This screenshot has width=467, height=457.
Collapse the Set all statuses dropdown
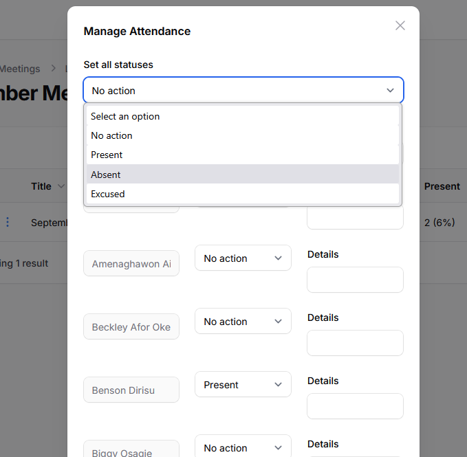pos(390,91)
